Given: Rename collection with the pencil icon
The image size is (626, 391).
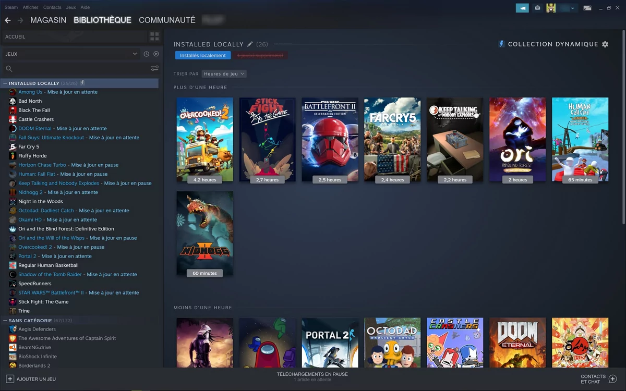Looking at the screenshot, I should click(250, 44).
